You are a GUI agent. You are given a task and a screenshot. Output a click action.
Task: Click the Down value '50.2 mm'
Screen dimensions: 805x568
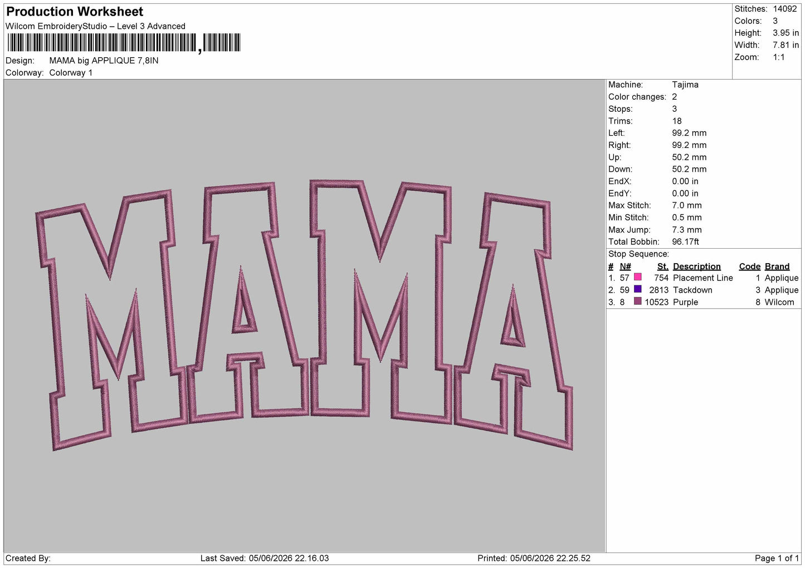pyautogui.click(x=689, y=169)
